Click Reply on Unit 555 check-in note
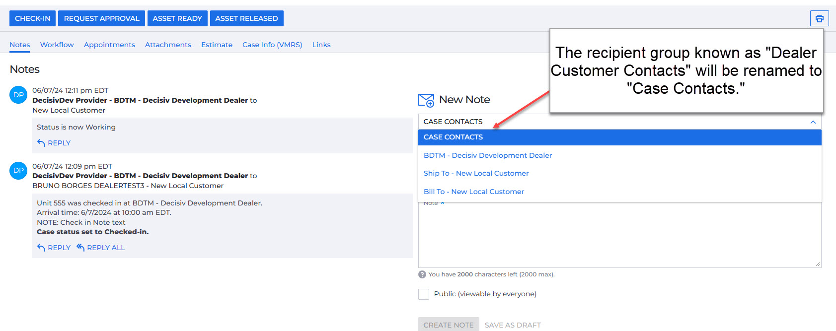The width and height of the screenshot is (836, 331). coord(54,248)
